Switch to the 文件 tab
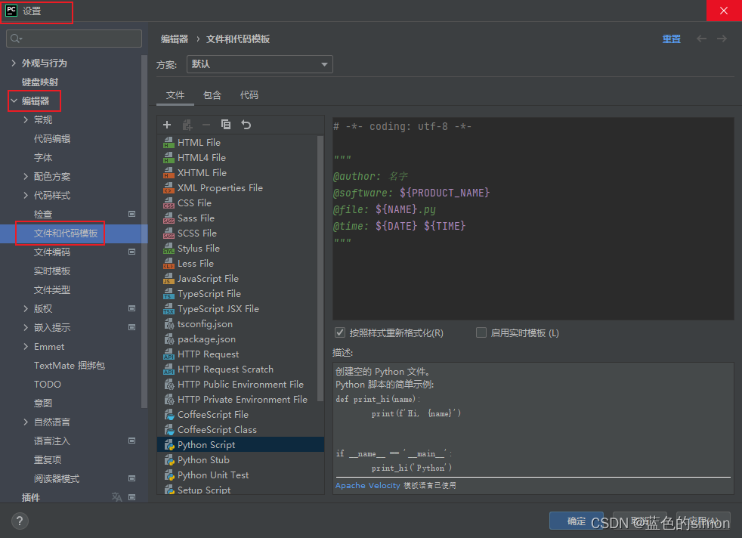 (x=175, y=95)
